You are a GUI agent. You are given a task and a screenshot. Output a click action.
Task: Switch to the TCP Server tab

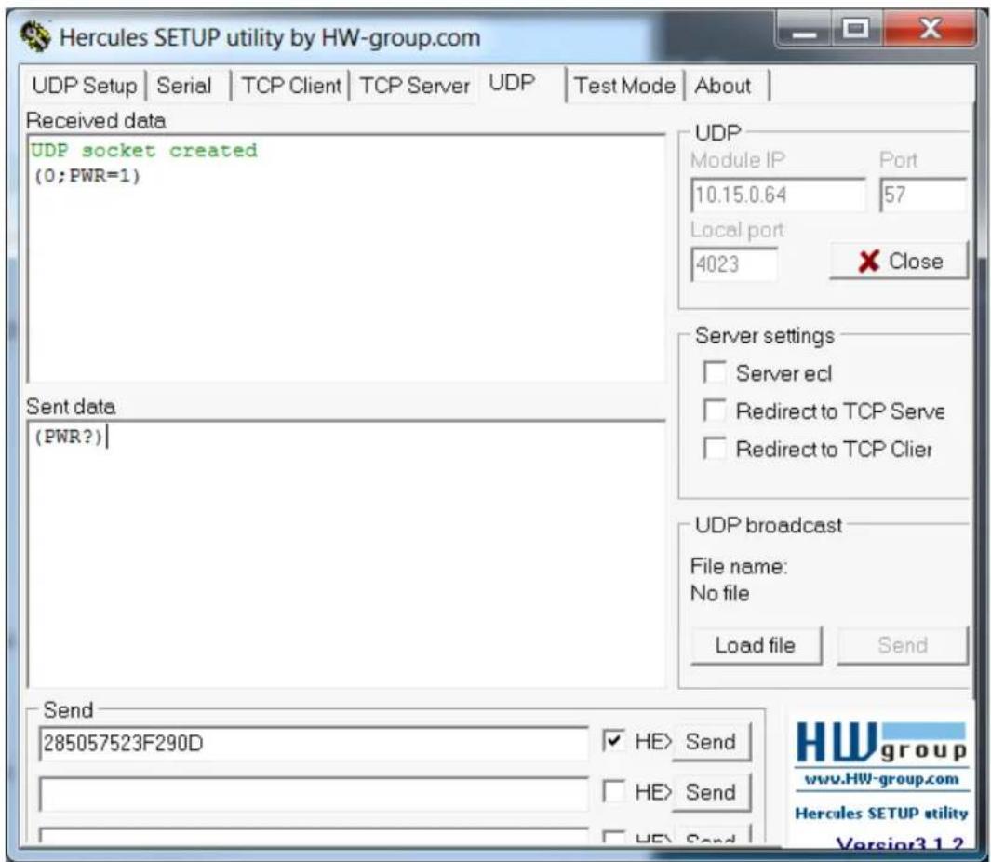click(415, 86)
